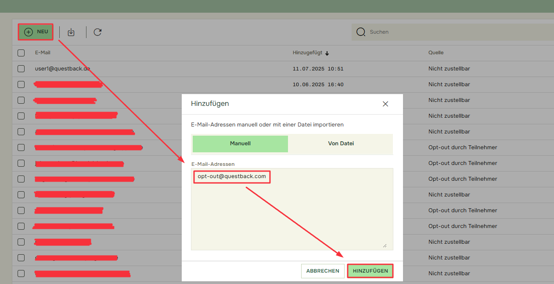554x284 pixels.
Task: Click the Quelle column header
Action: (436, 53)
